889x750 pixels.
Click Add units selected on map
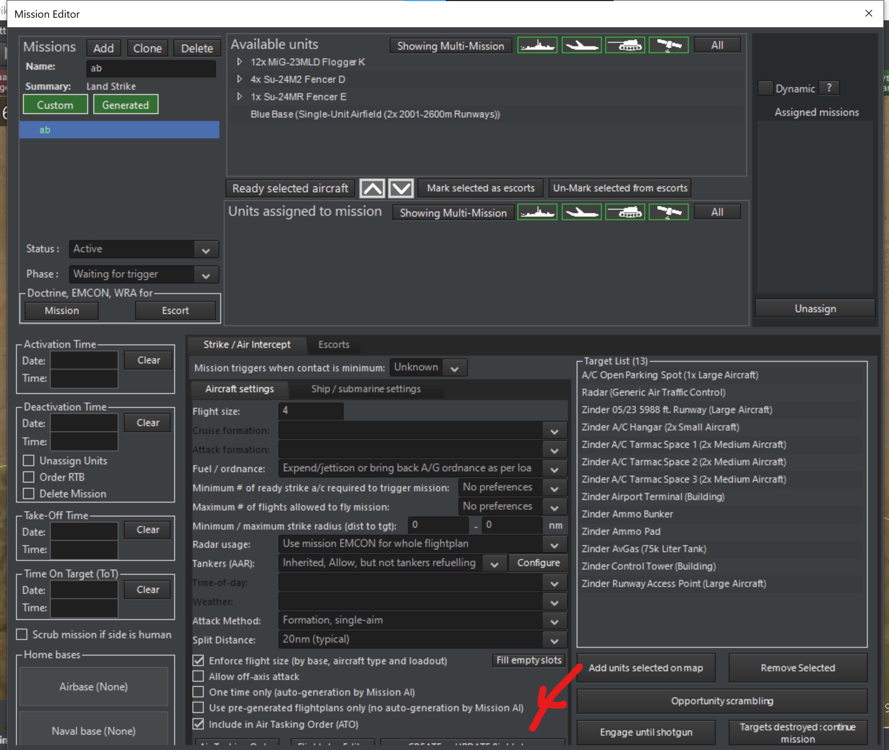[645, 668]
